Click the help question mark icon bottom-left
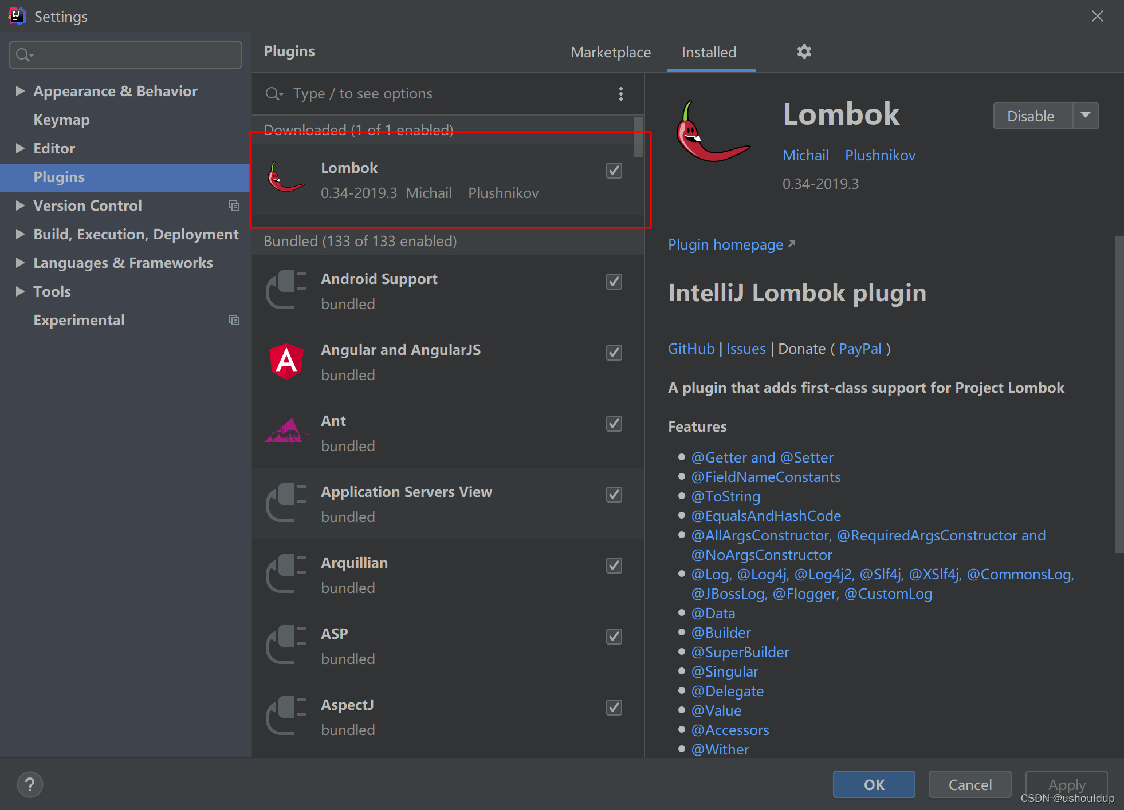This screenshot has height=810, width=1124. pos(30,784)
